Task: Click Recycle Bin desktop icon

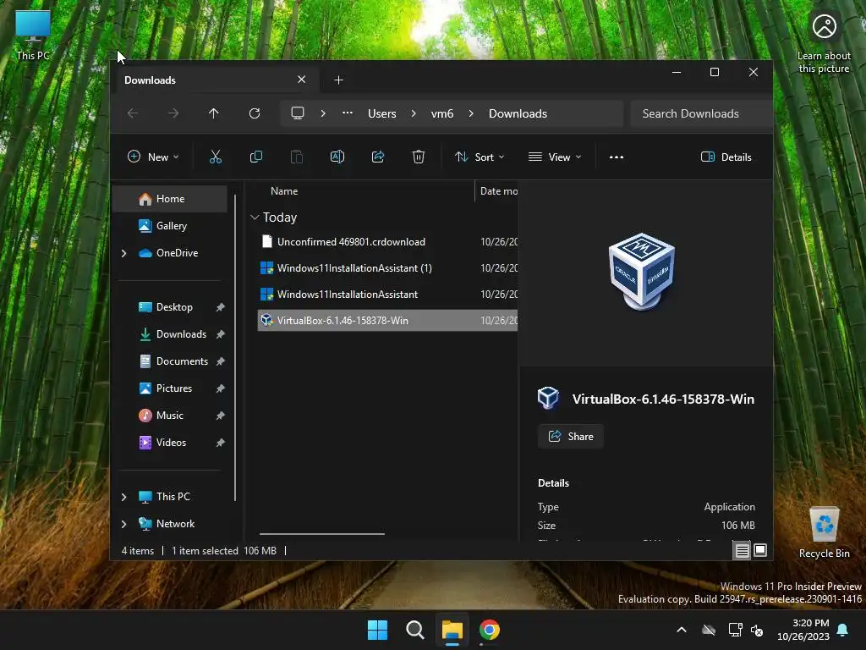Action: (x=824, y=532)
